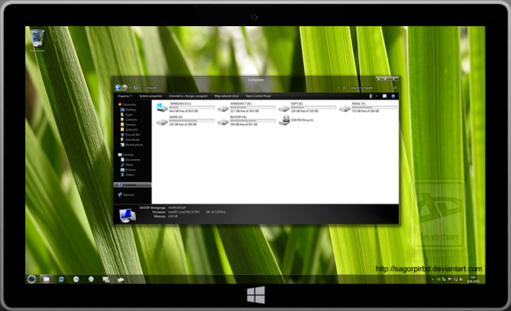This screenshot has width=511, height=311.
Task: Open the fourth taskbar pinned round icon
Action: tap(76, 279)
